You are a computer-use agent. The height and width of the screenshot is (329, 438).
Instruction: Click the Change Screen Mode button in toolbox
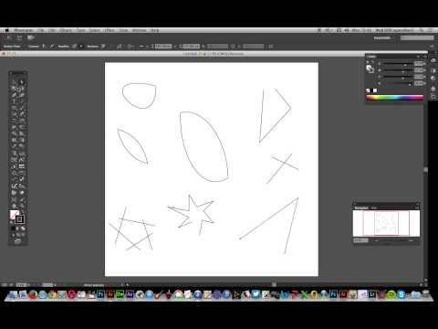click(17, 241)
